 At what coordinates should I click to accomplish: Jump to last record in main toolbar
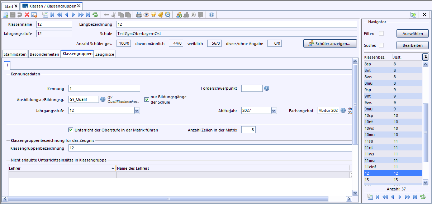(x=88, y=15)
